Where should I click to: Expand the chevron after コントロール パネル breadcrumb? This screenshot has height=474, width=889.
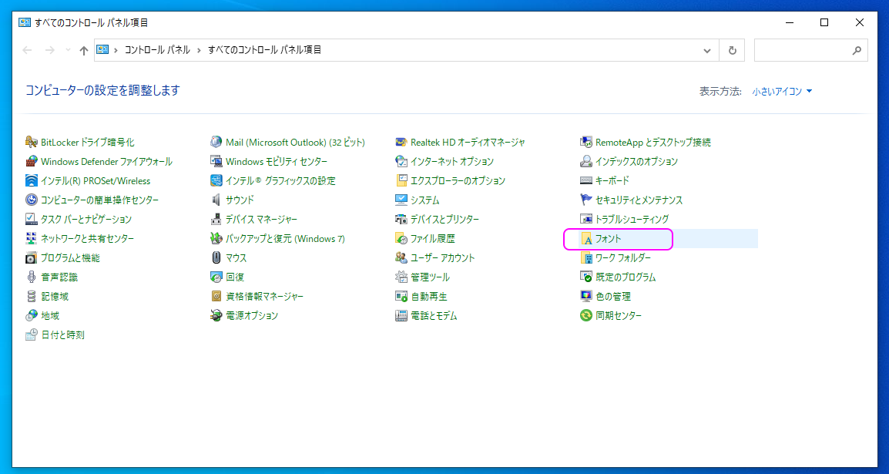[199, 50]
